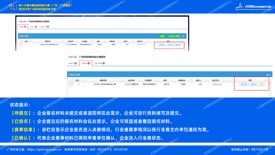
Task: Tick header select-all checkbox in 已报名列表
Action: (70, 80)
